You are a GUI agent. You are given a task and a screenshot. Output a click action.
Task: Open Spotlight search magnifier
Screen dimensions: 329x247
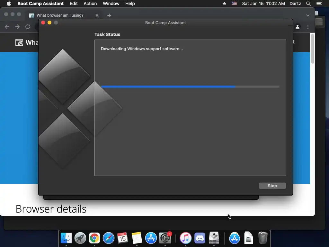tap(308, 4)
